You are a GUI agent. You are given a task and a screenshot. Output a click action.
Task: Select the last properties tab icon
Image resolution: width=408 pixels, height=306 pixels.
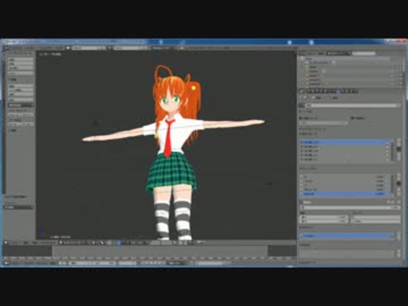tap(356, 91)
